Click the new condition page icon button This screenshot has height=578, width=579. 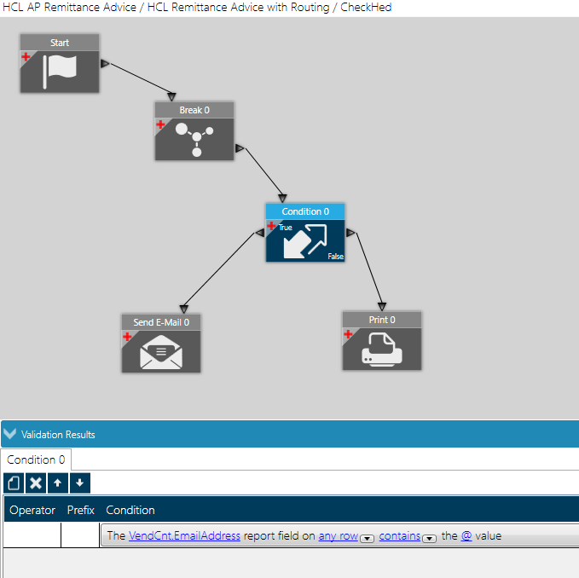(14, 483)
